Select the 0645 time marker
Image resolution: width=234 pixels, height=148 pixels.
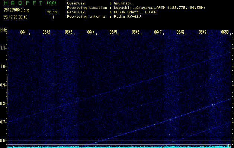(x=113, y=32)
